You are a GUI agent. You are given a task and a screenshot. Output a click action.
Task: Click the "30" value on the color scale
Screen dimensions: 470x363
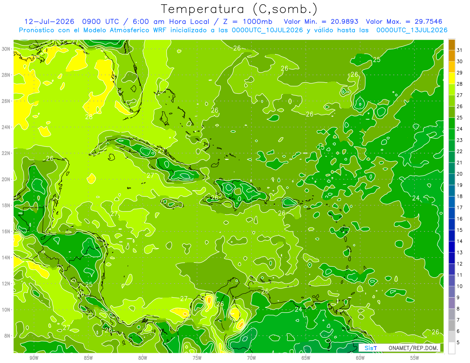click(x=460, y=61)
